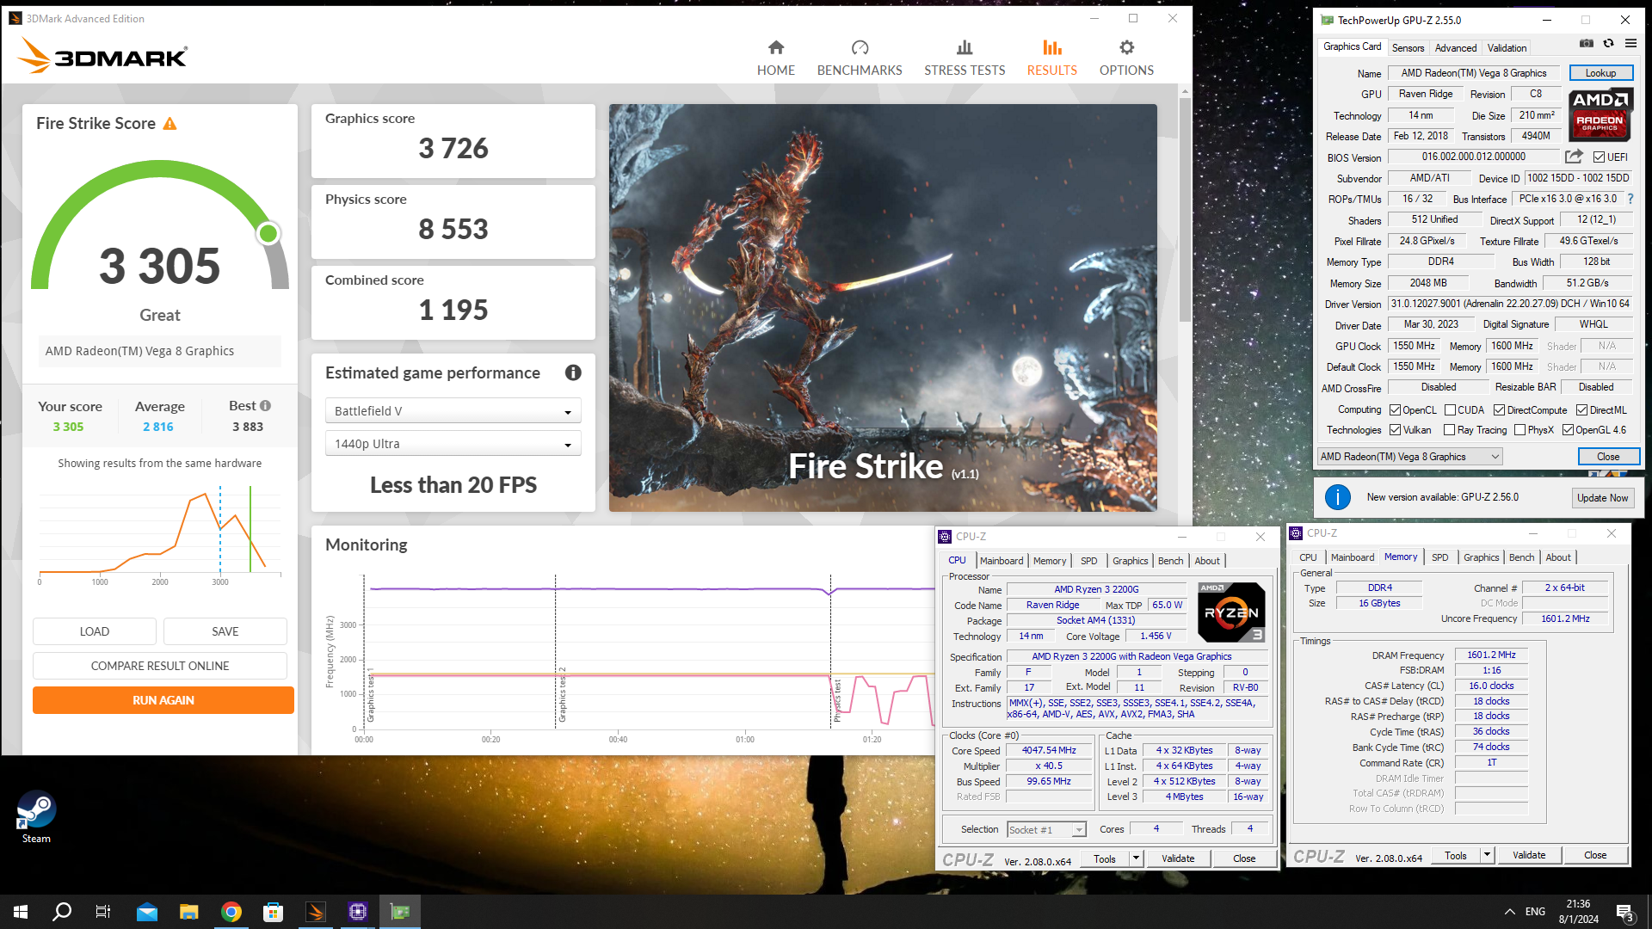
Task: Click the SAVE button in 3DMark
Action: (x=225, y=631)
